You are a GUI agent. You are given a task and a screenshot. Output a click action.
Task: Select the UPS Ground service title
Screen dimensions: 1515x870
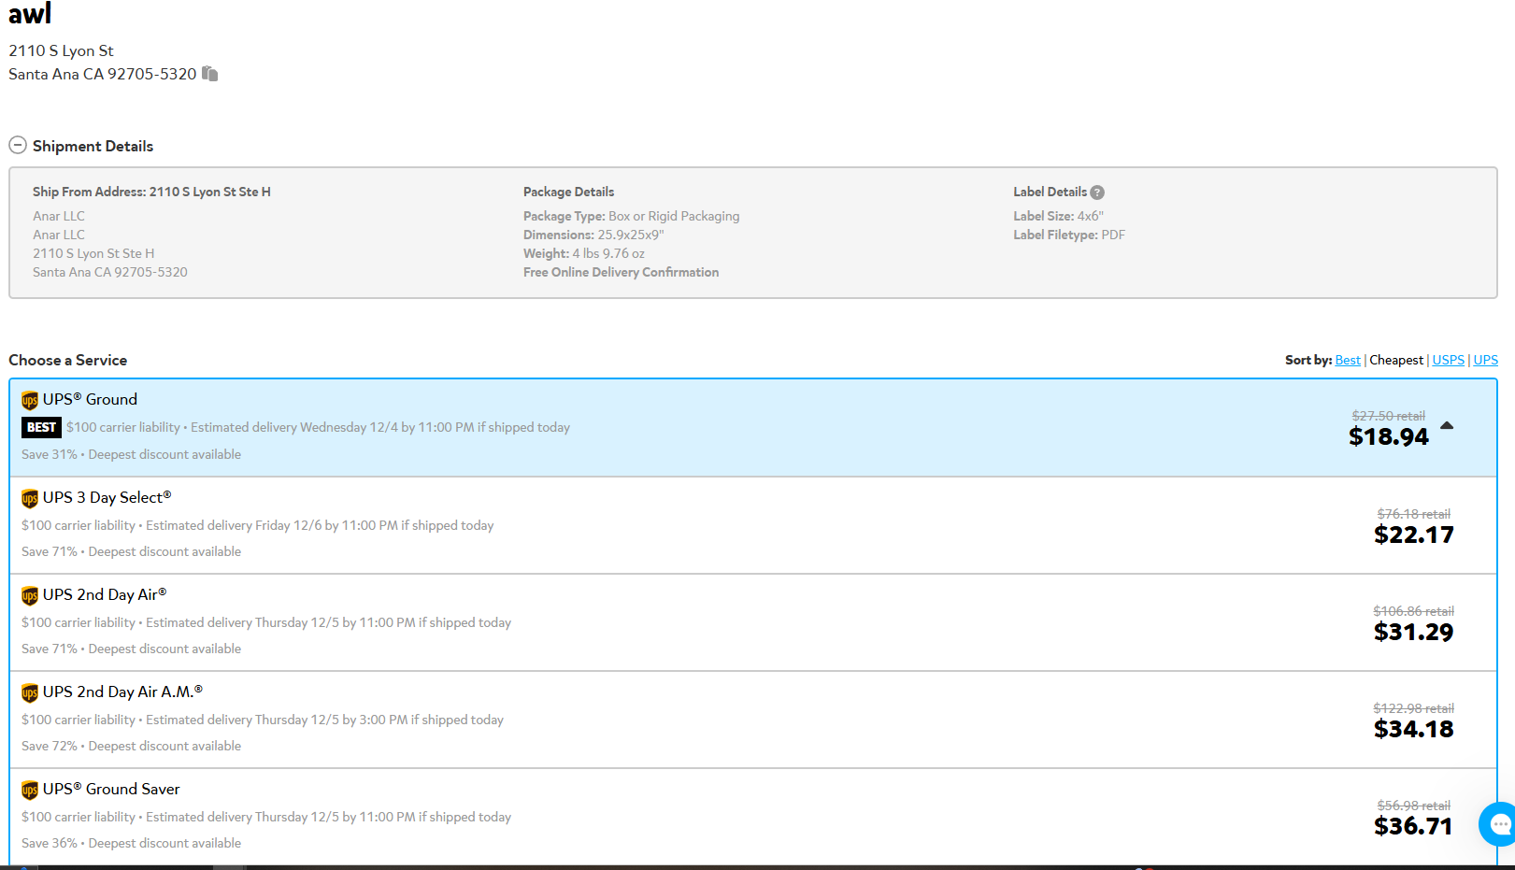click(90, 399)
